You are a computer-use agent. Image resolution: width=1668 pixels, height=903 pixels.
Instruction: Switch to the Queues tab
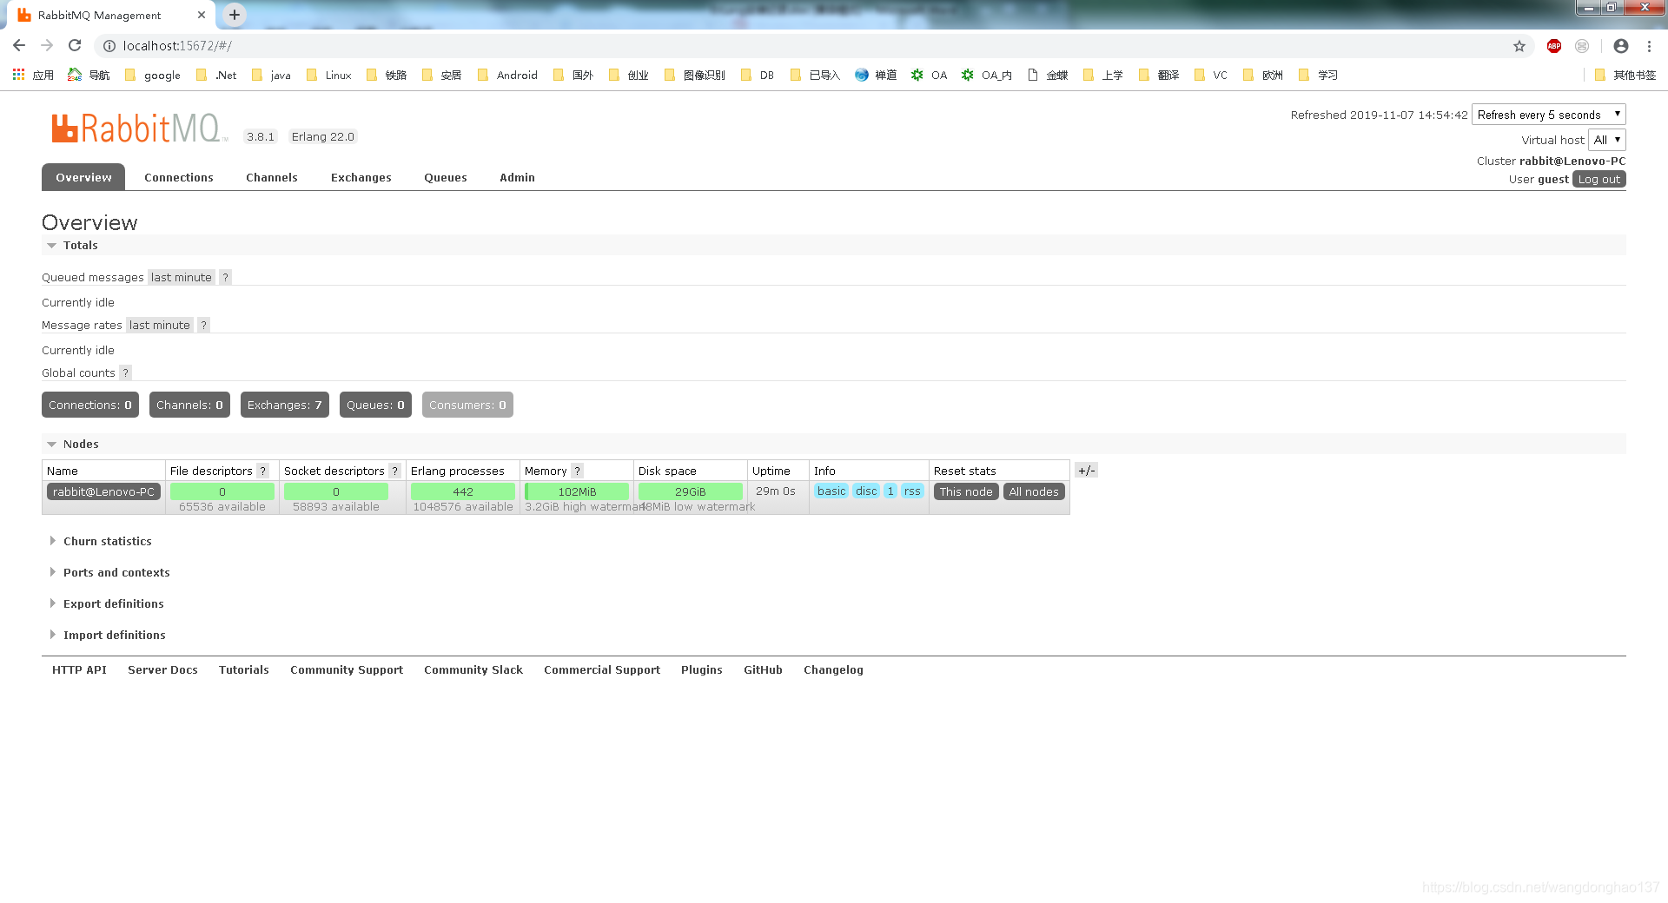(446, 177)
